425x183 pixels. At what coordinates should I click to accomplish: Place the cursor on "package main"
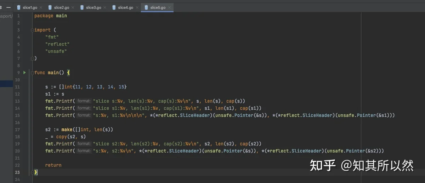point(51,16)
